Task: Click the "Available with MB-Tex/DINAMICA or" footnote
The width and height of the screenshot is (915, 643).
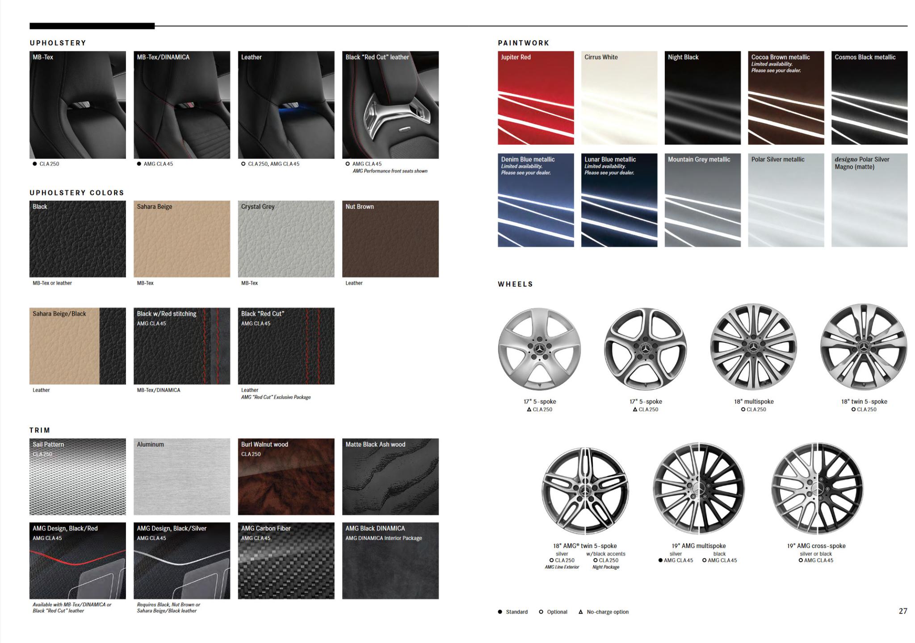Action: click(72, 605)
